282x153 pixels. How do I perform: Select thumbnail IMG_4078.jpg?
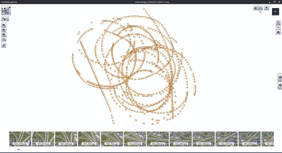click(x=20, y=139)
